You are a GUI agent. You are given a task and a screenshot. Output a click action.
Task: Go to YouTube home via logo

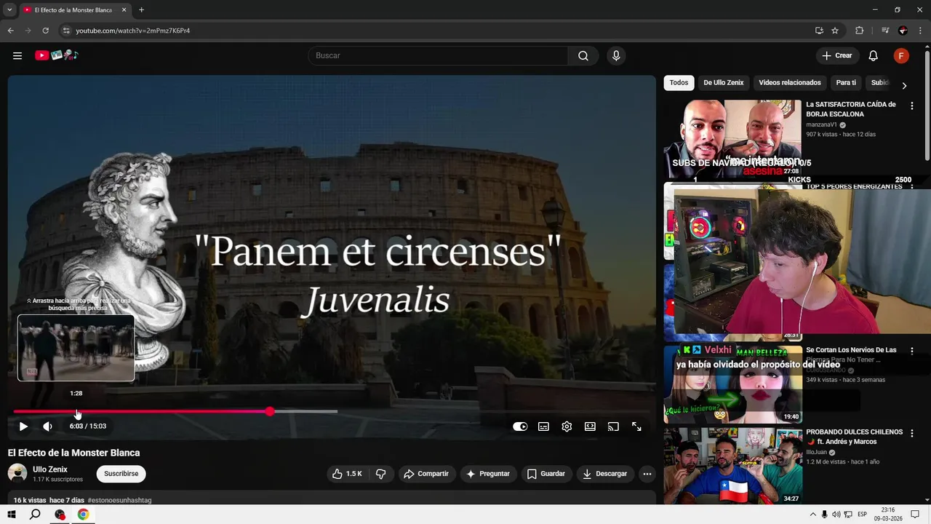click(57, 55)
